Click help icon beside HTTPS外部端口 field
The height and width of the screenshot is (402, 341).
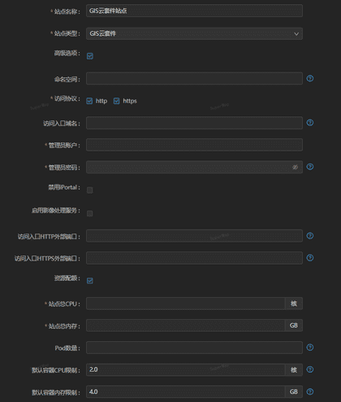[310, 258]
